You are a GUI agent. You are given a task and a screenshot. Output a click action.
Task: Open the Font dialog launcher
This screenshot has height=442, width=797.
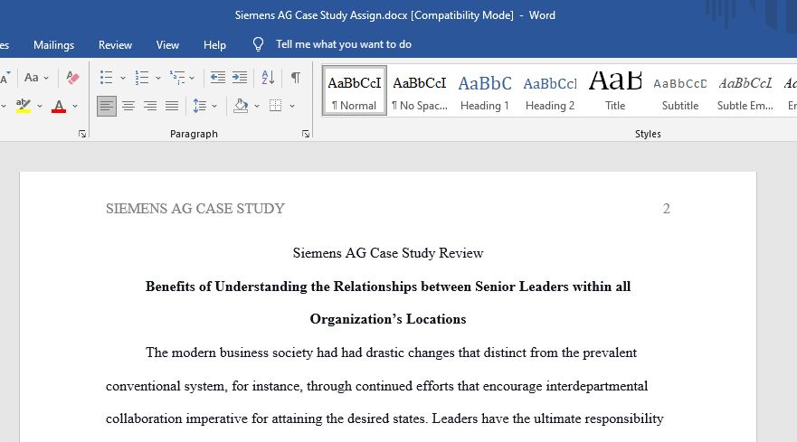coord(82,134)
